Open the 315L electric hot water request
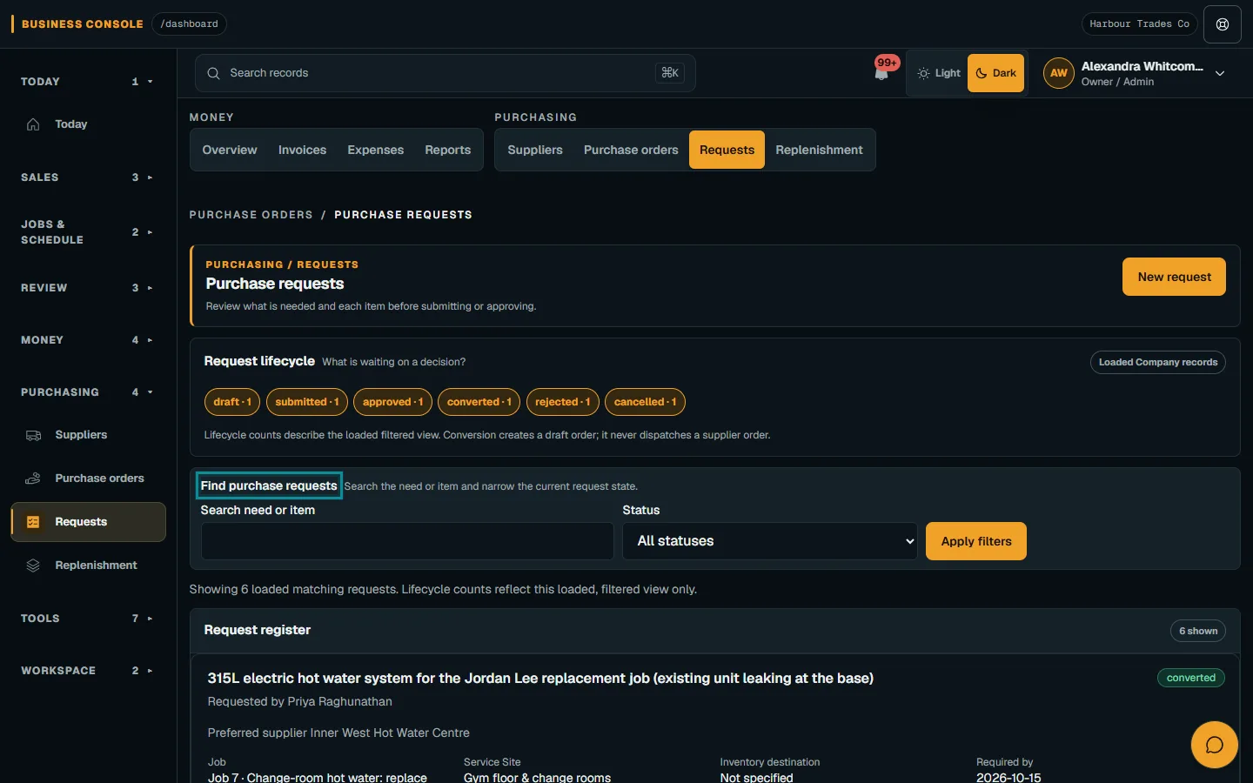The height and width of the screenshot is (783, 1253). [540, 679]
